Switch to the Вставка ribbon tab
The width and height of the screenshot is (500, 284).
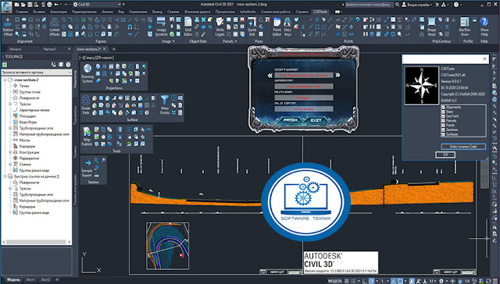click(x=39, y=12)
